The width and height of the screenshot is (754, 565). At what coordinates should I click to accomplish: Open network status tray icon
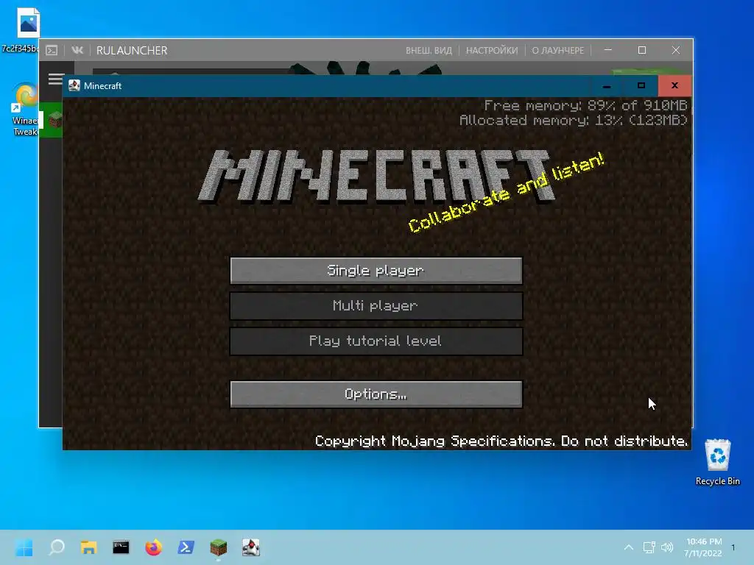pyautogui.click(x=649, y=547)
